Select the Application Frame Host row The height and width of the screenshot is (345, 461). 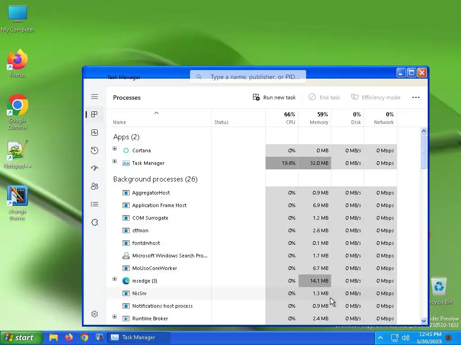(x=251, y=205)
